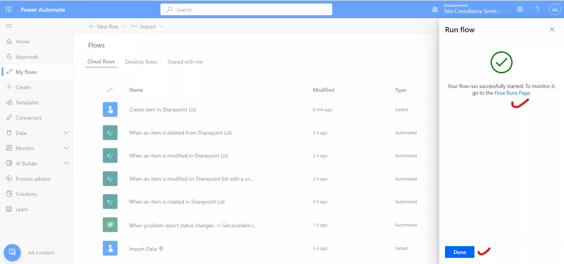This screenshot has width=564, height=264.
Task: Open When an item is created in Sharepoint List
Action: click(x=177, y=202)
